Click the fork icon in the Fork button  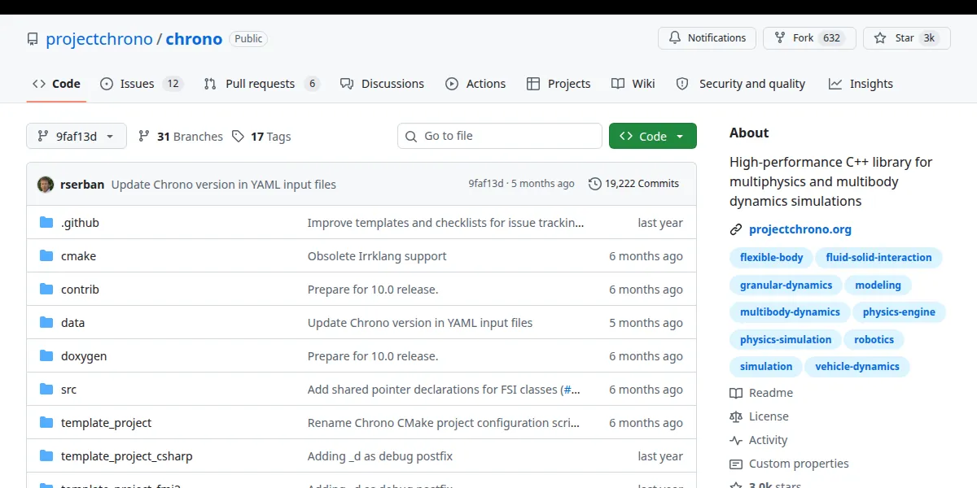click(x=780, y=38)
